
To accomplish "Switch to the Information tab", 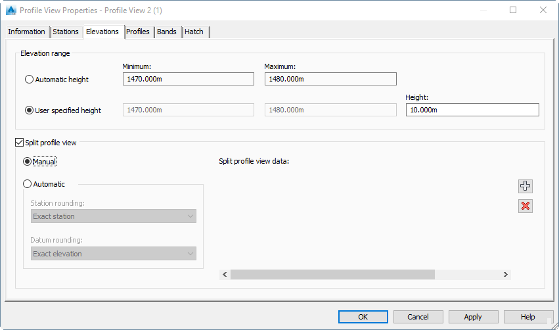I will pos(26,32).
